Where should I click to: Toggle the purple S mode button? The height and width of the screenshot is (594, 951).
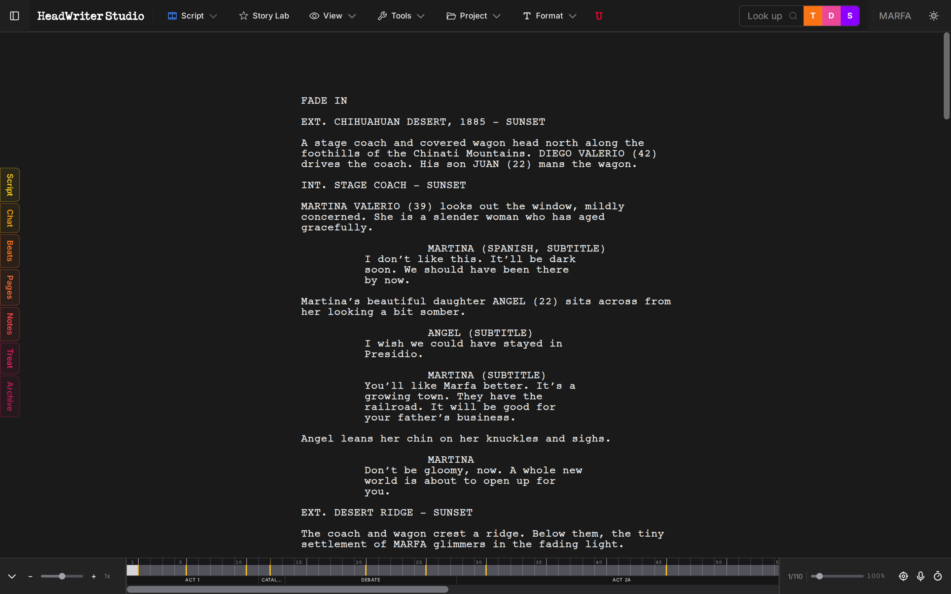tap(849, 16)
